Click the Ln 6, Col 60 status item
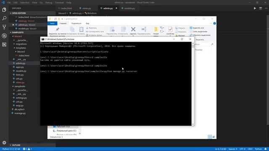This screenshot has height=151, width=269. (x=220, y=149)
